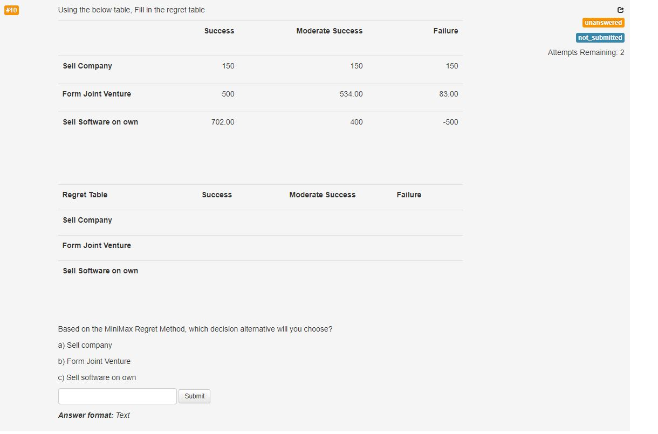Click the 'Sell Company' row label in payoff table
Image resolution: width=658 pixels, height=434 pixels.
(87, 66)
